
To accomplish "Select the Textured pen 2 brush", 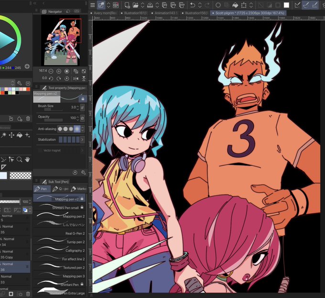I will (59, 267).
